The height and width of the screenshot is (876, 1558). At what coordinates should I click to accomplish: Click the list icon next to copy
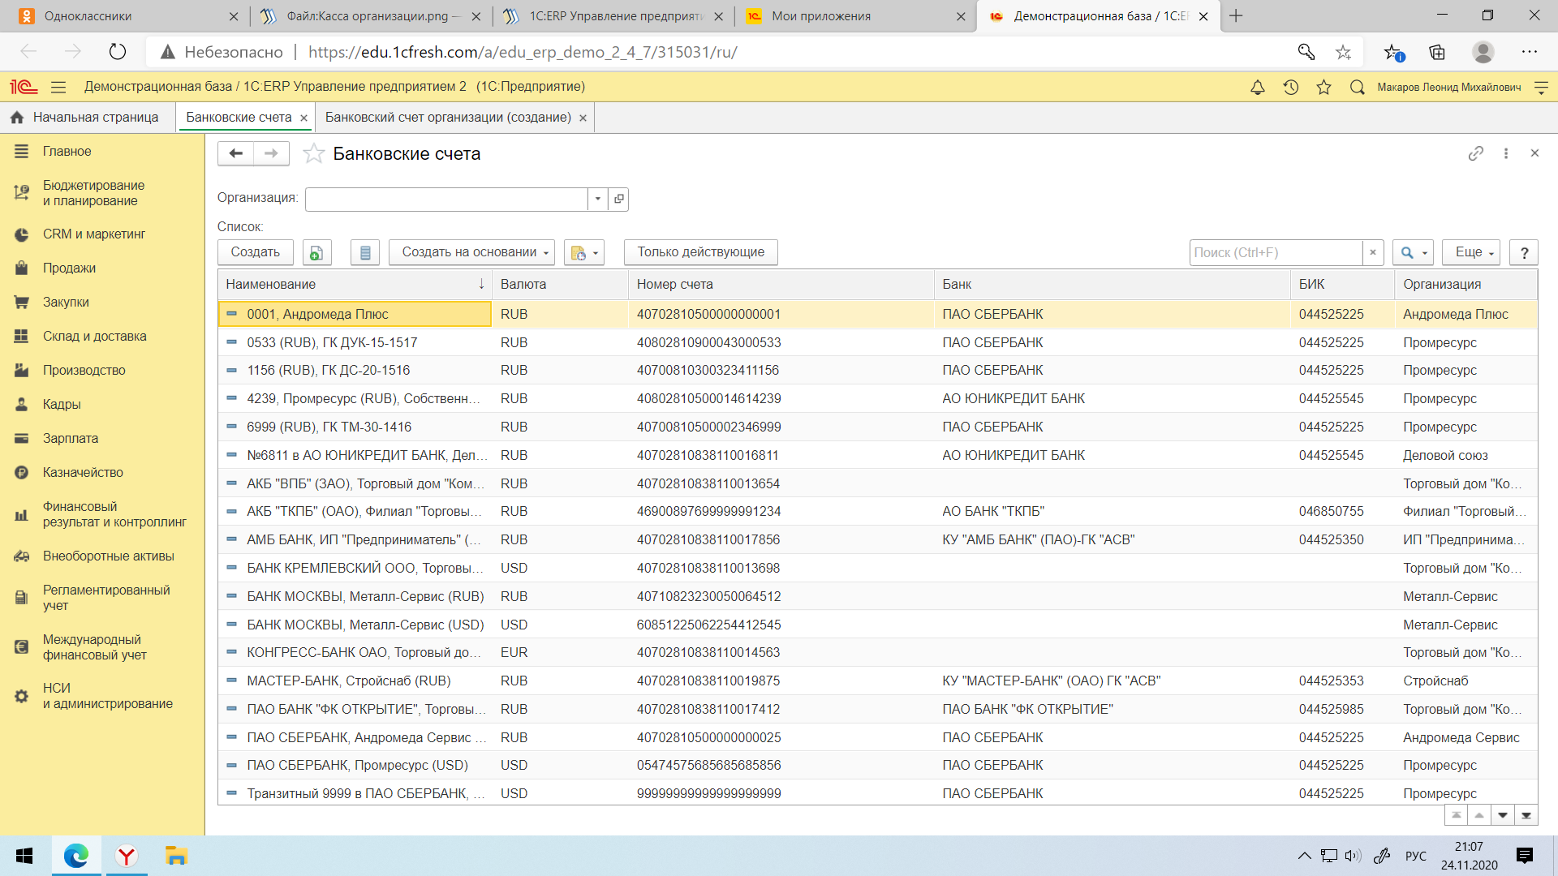click(365, 253)
